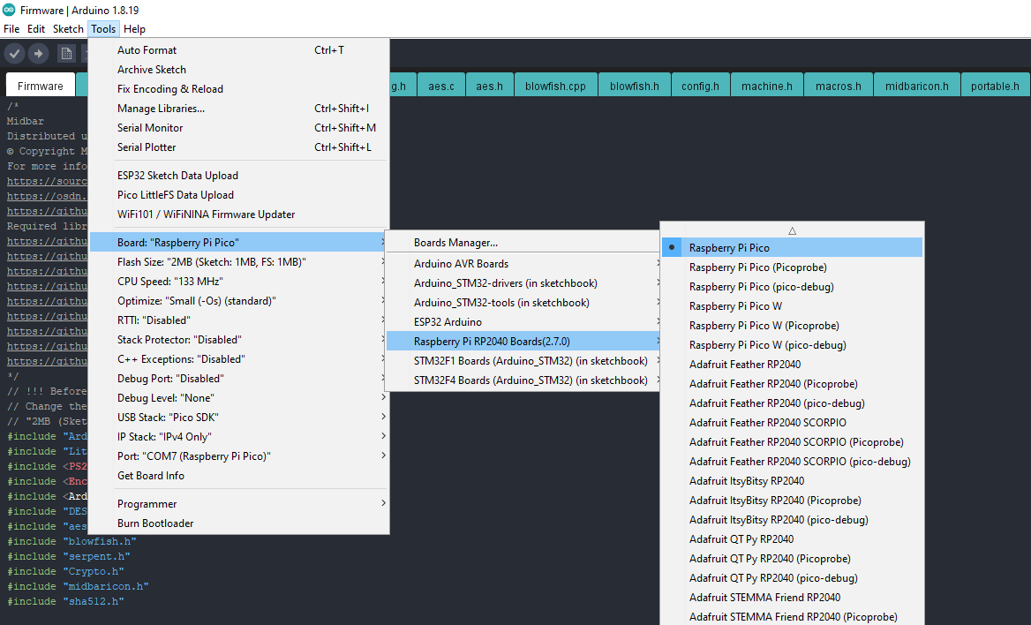
Task: Select Raspberry Pi Pico (pico-debug) board
Action: (793, 287)
